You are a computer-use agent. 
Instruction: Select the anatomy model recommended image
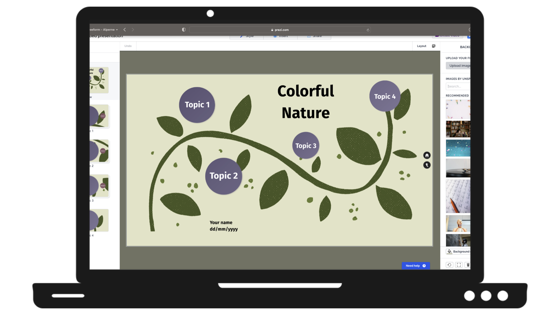click(458, 224)
